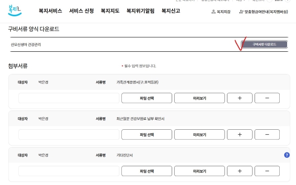The image size is (296, 185).
Task: Click the 구비서류 다운로드 button
Action: click(x=264, y=44)
